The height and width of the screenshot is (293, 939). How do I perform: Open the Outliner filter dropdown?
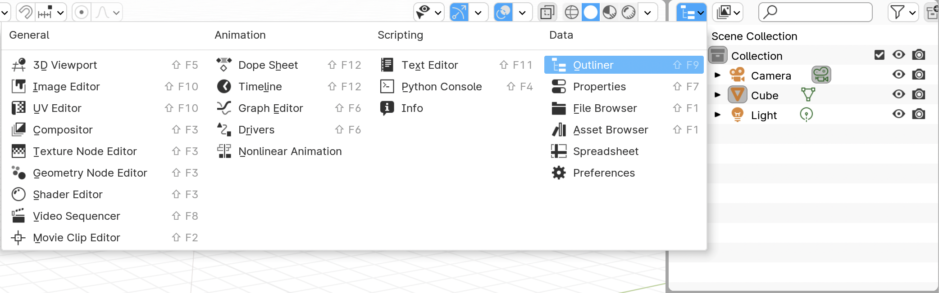903,12
